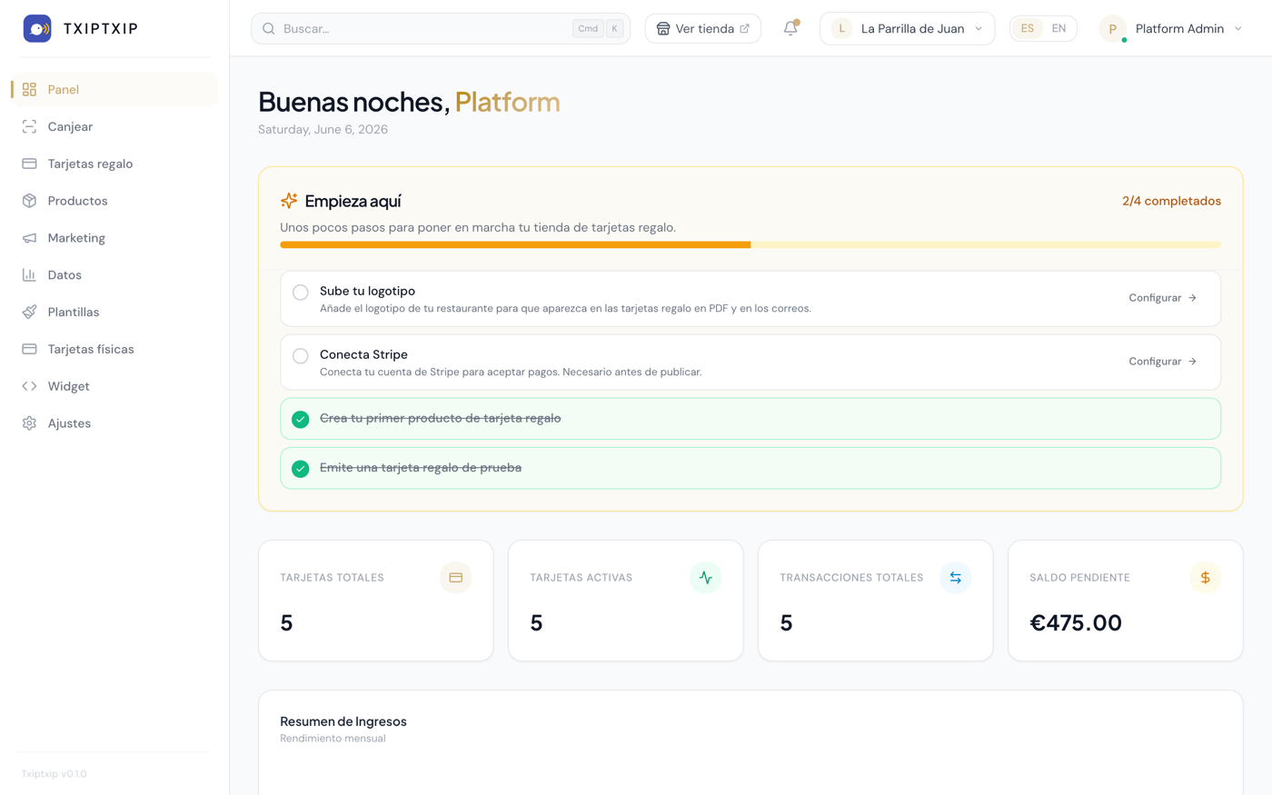This screenshot has height=795, width=1272.
Task: Click the Txiptxip logo icon
Action: (37, 28)
